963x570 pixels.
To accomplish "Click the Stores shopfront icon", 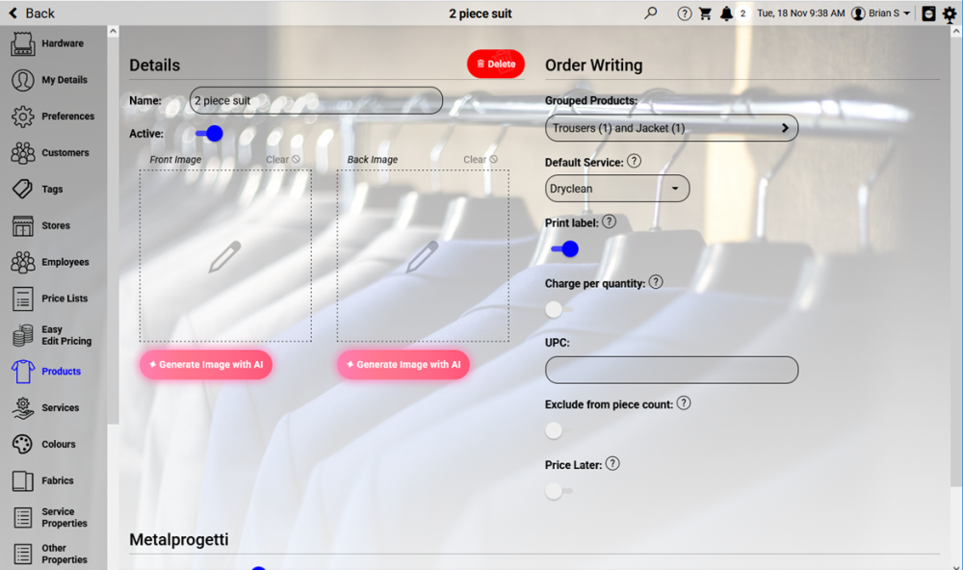I will pos(23,225).
